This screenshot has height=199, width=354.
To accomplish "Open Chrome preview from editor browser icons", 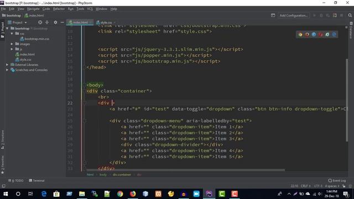I will point(300,34).
